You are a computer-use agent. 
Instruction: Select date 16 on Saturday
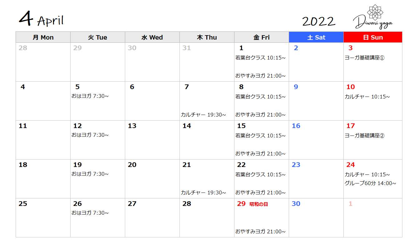point(296,126)
